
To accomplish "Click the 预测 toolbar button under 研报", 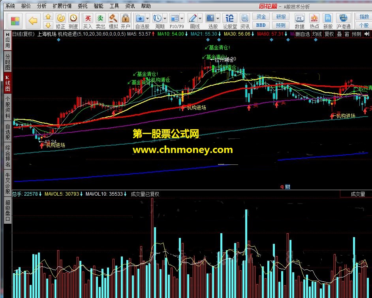I will (x=281, y=25).
